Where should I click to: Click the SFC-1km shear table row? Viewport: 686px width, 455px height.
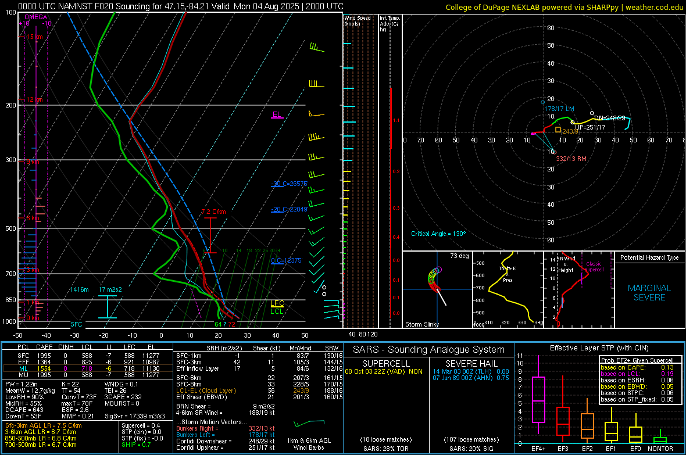pyautogui.click(x=259, y=356)
